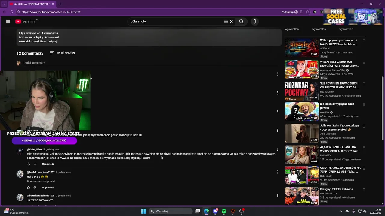
Task: Open options menu for 'Hej a Maja' comment
Action: [x=278, y=172]
